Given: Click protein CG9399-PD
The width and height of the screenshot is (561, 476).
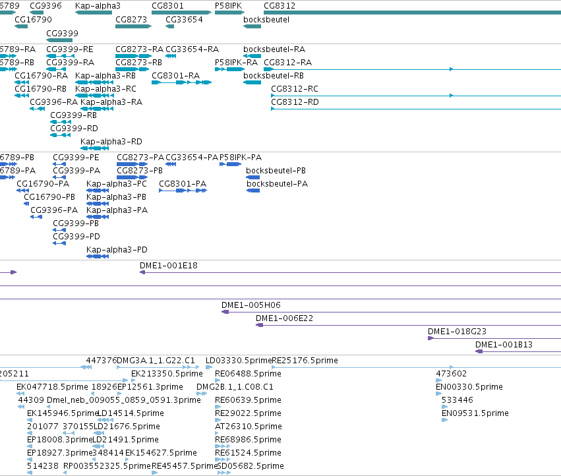Looking at the screenshot, I should pyautogui.click(x=76, y=237).
